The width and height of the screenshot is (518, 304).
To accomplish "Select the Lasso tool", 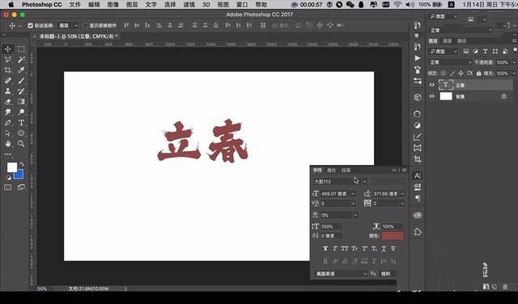I will point(8,60).
